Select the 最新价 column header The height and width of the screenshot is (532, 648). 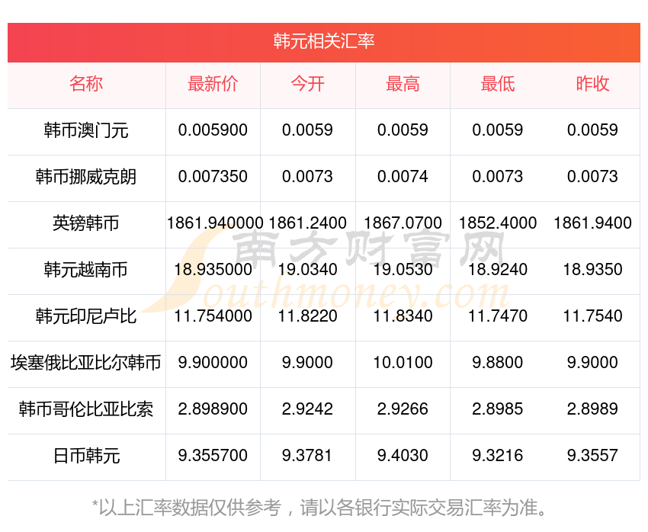pos(213,84)
